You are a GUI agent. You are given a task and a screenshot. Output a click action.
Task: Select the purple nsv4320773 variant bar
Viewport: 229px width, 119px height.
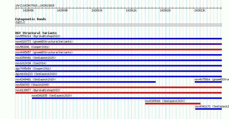point(118,44)
